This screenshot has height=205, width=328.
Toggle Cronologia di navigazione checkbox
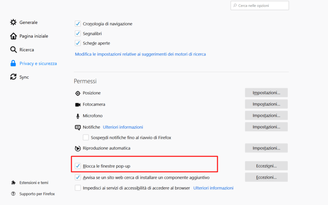[x=78, y=24]
